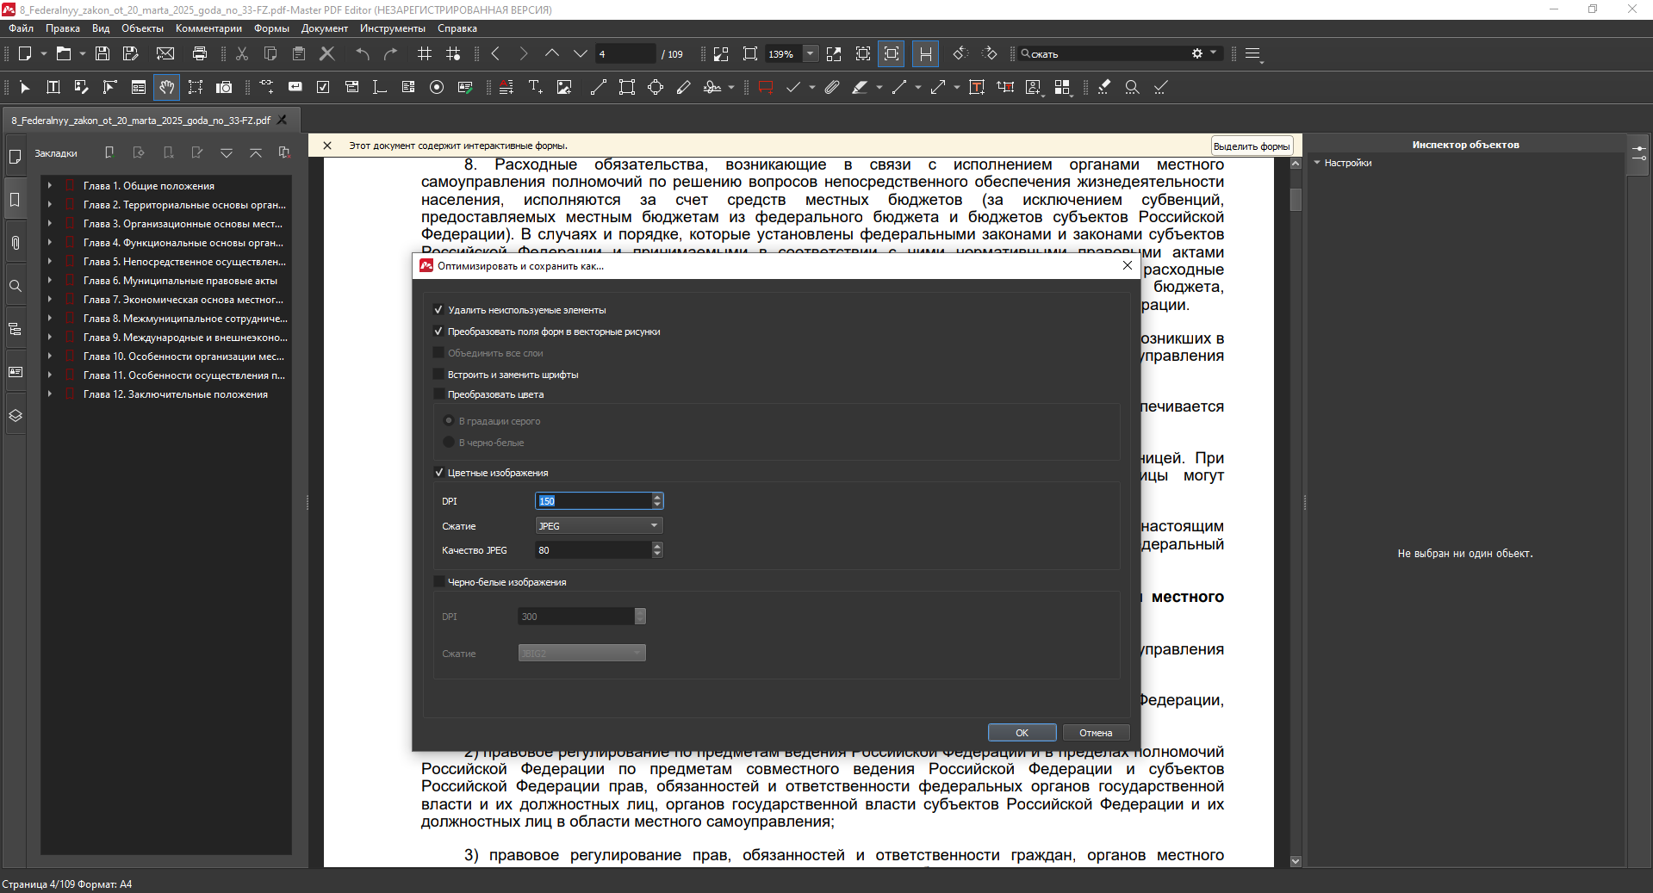The width and height of the screenshot is (1653, 893).
Task: Expand the 'Глава 1. Общие положения' bookmark
Action: click(x=49, y=185)
